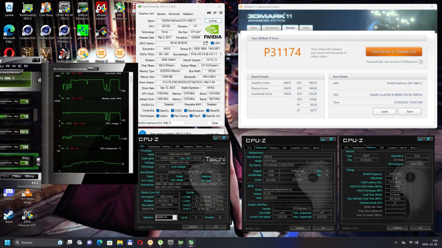Open the Microsoft Edge desktop shortcut

pyautogui.click(x=9, y=34)
